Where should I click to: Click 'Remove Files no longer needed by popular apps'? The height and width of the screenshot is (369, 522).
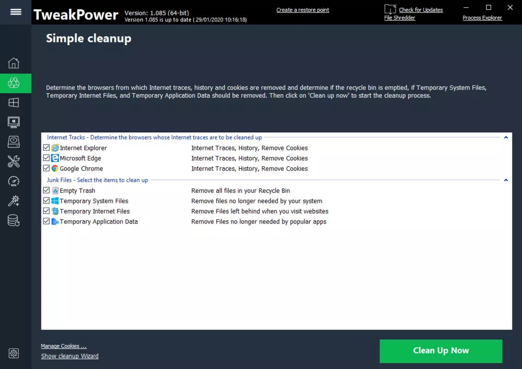[259, 221]
